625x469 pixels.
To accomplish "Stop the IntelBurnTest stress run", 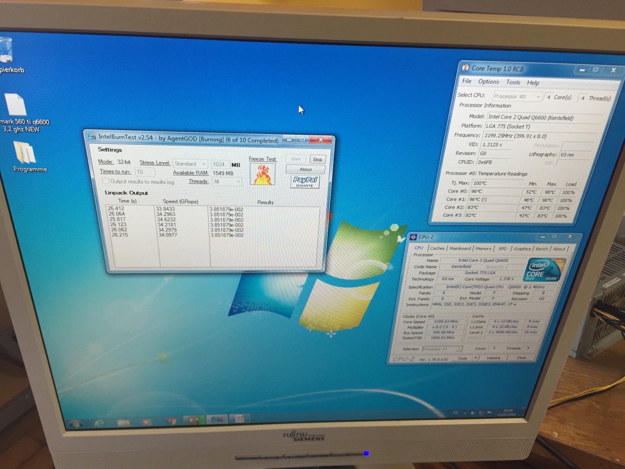I will point(317,159).
